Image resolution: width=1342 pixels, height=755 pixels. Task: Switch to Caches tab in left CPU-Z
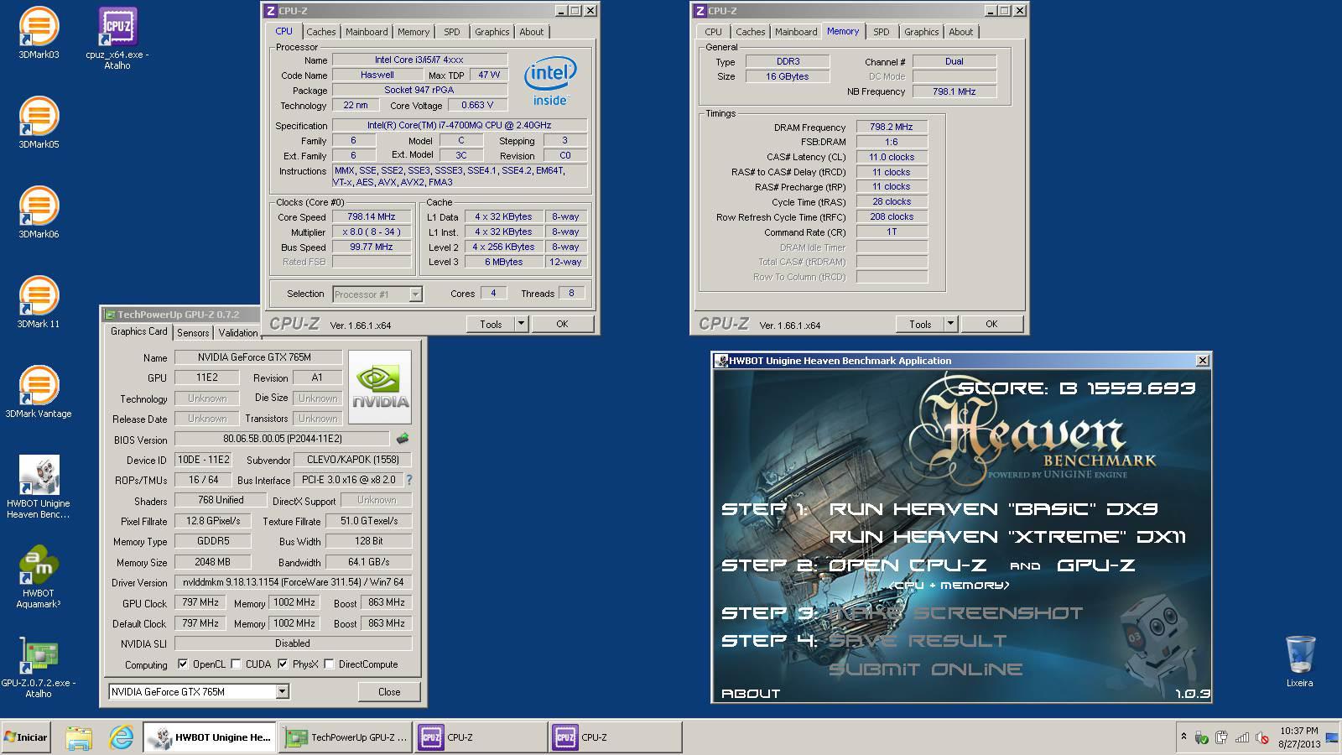click(x=320, y=32)
